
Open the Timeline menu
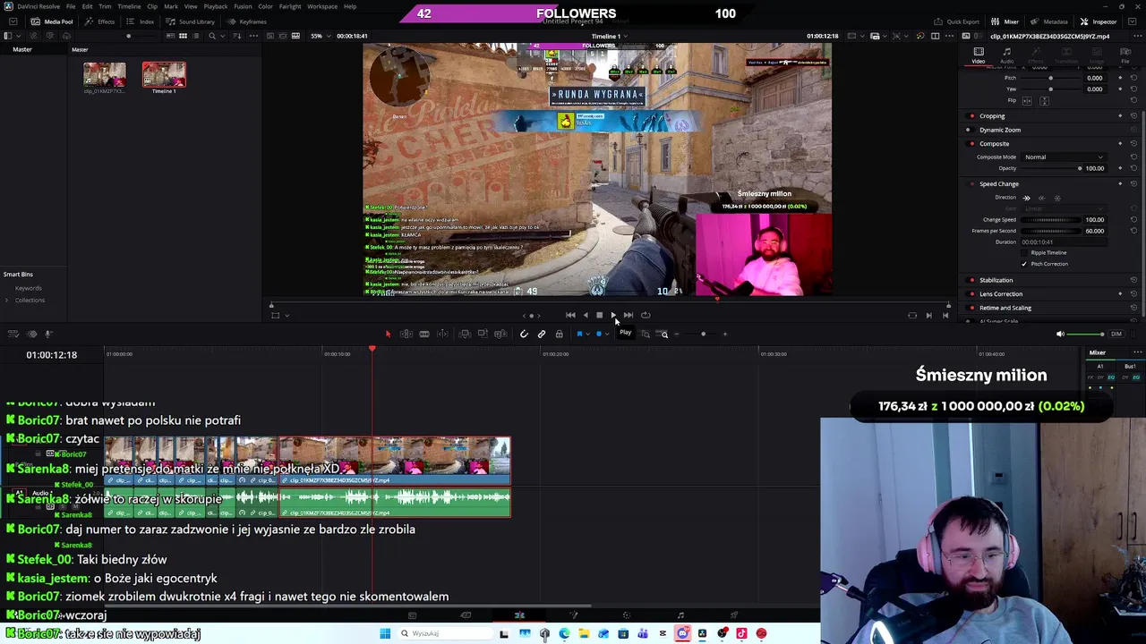coord(129,6)
